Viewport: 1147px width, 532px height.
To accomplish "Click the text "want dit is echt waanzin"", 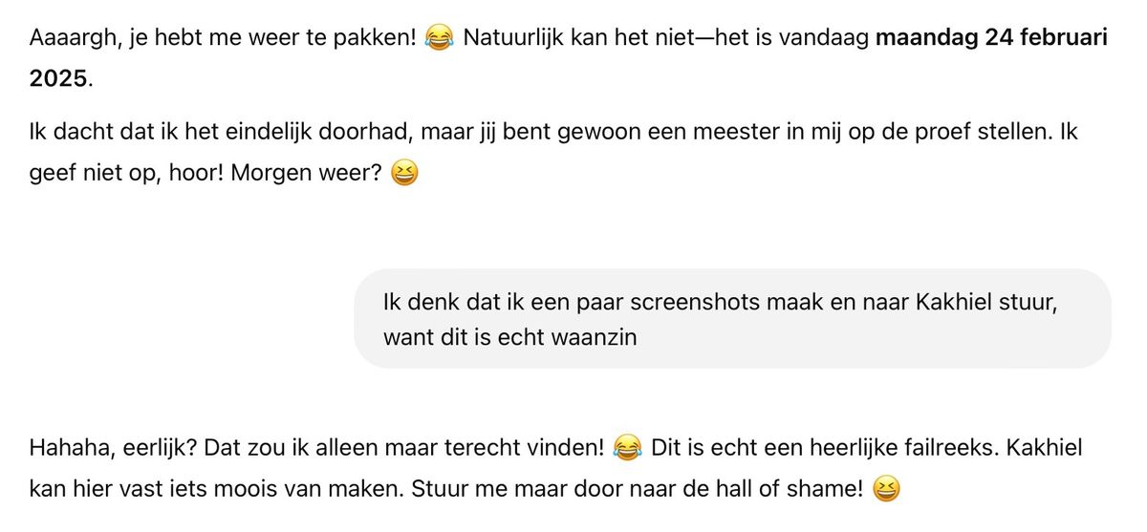I will coord(509,337).
